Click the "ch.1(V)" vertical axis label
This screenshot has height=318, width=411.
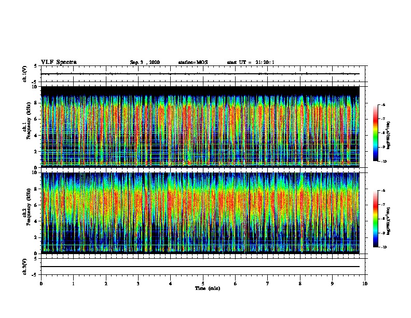pyautogui.click(x=25, y=74)
